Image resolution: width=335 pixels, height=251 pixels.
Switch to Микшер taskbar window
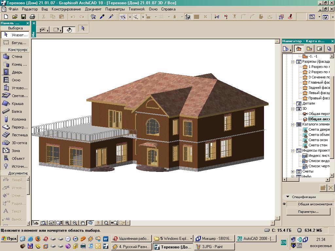coord(215,238)
